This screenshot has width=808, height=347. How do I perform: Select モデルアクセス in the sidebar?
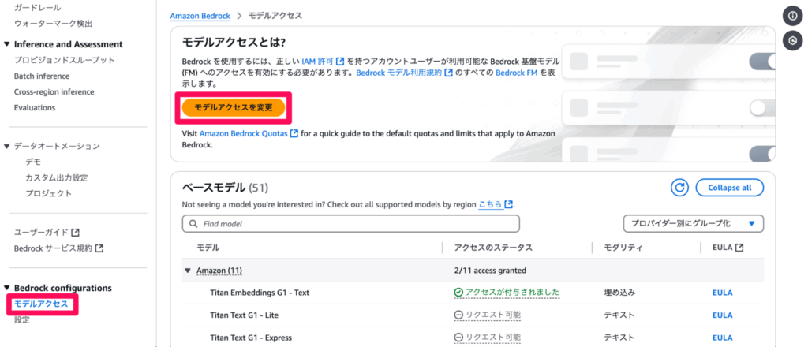coord(41,304)
